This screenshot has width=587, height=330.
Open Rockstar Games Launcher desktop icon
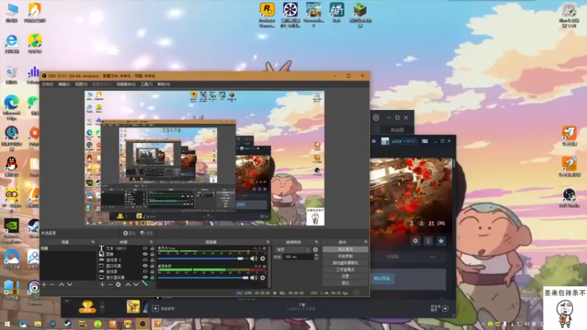[x=267, y=15]
